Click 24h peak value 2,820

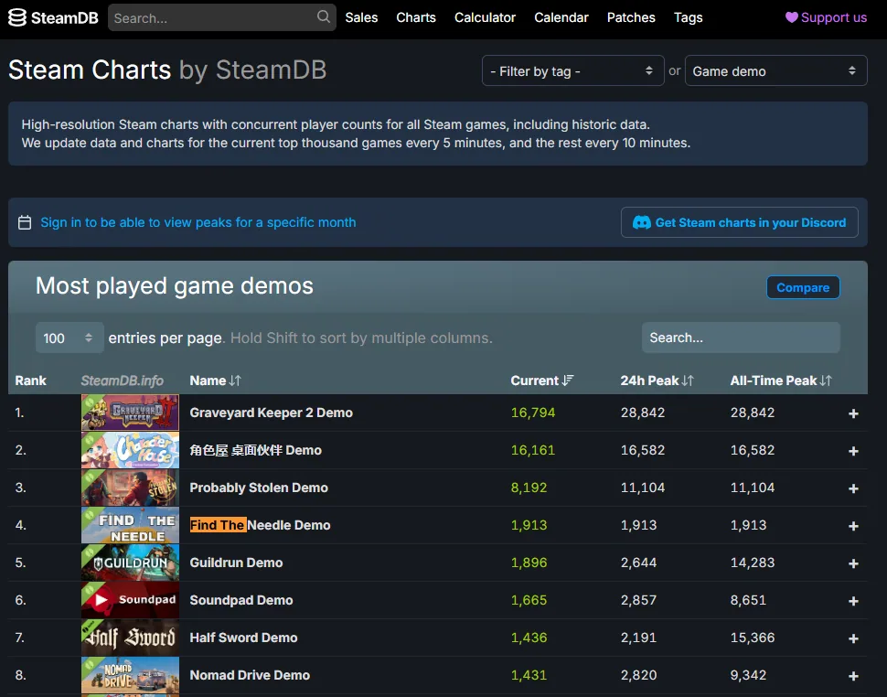point(638,675)
